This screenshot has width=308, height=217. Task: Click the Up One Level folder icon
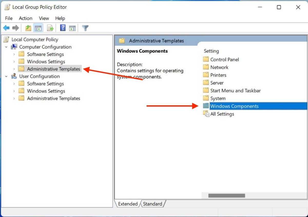(28, 28)
